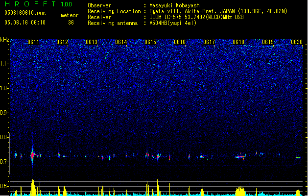Click the tallest yellow power spike near 0611
Screen dimensions: 308x196
(33, 187)
